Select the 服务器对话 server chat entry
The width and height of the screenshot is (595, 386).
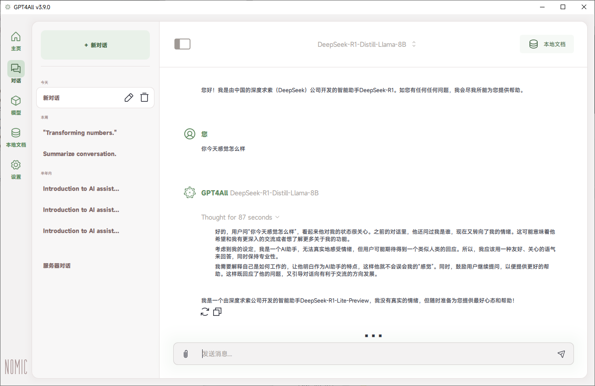[57, 266]
